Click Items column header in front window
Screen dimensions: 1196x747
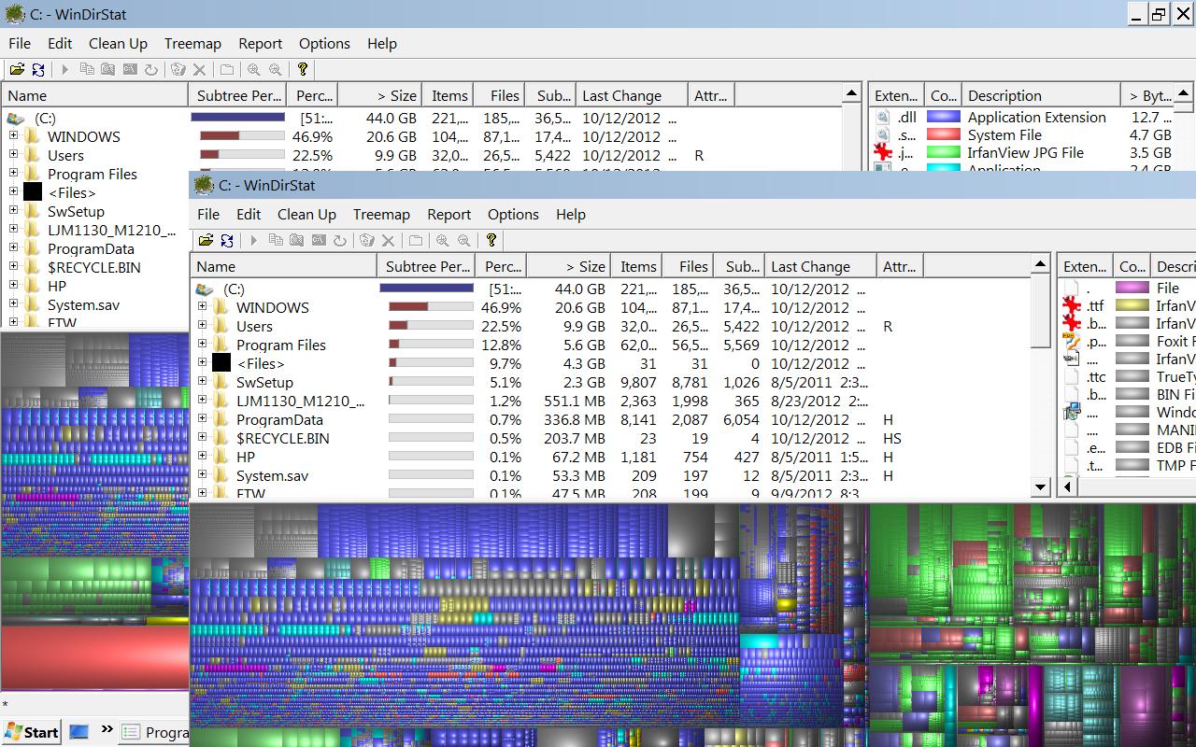[x=637, y=266]
